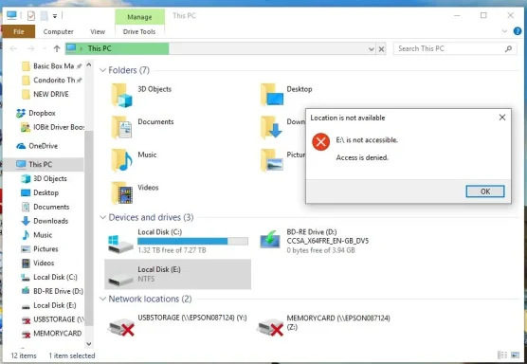Click the Help question mark icon
Screen dimensions: 527x364
tap(518, 31)
